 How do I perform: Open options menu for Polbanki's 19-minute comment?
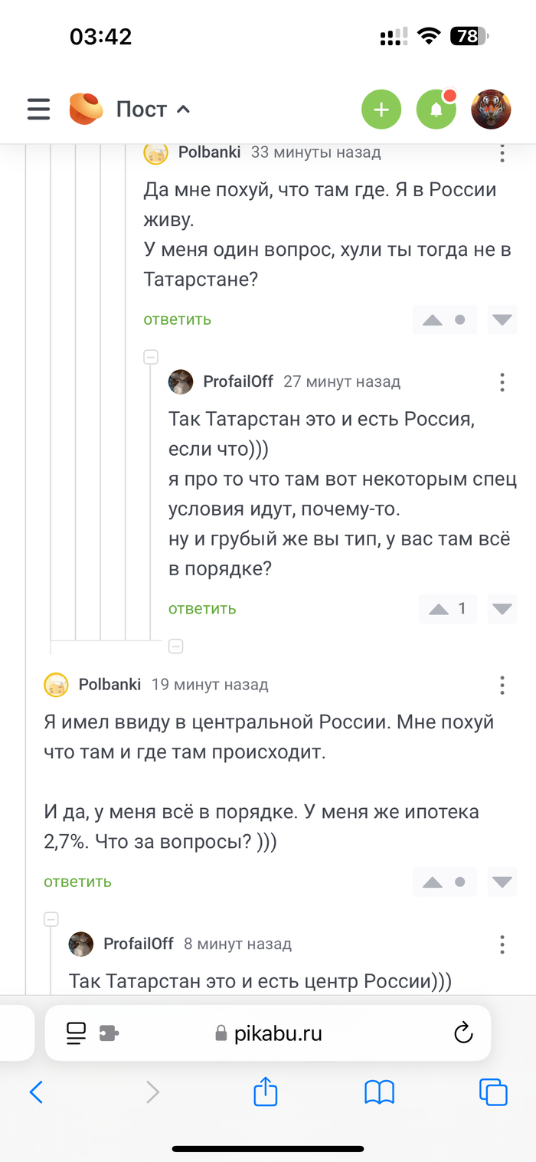click(502, 685)
